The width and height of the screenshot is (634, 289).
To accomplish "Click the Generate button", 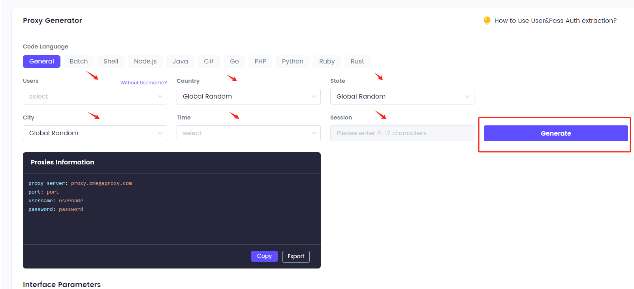I will coord(556,133).
